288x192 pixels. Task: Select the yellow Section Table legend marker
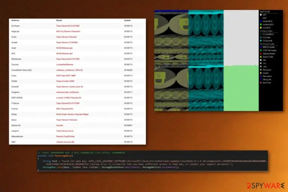261,57
